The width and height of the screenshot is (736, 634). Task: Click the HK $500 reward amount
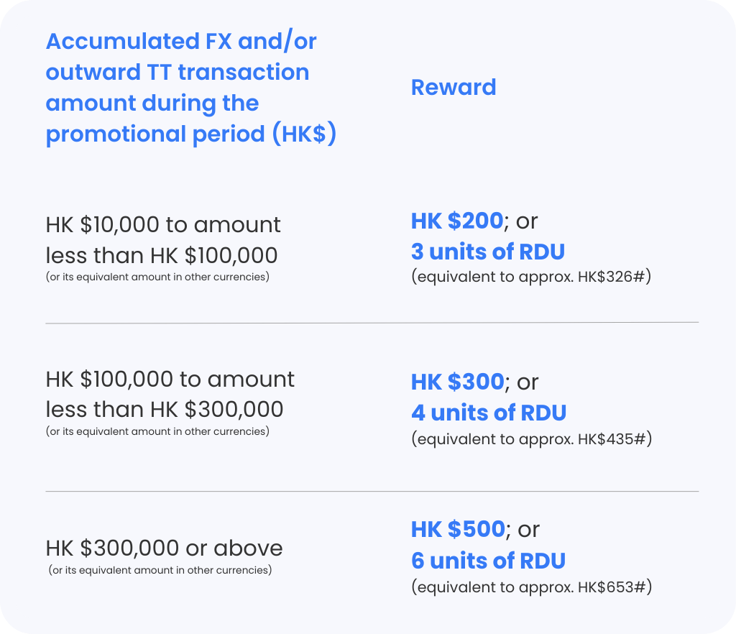(458, 529)
